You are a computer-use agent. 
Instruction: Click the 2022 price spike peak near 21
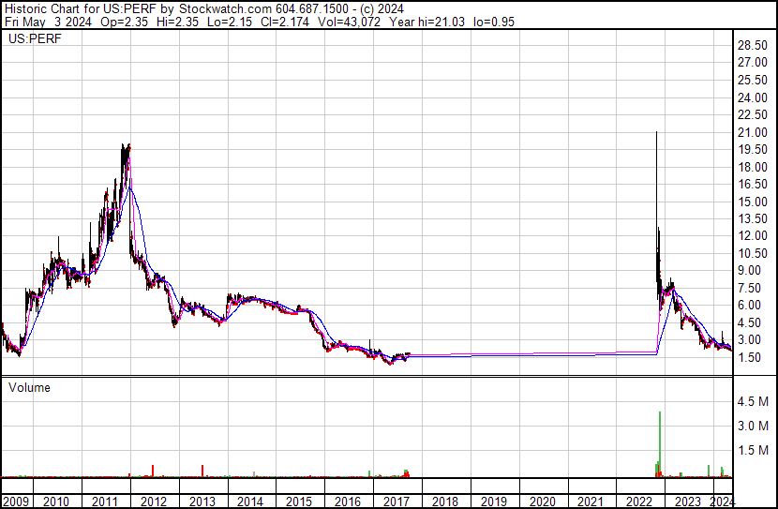[x=656, y=132]
